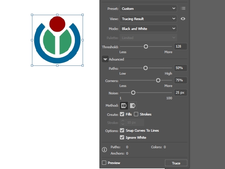Click the Paths value field 50%

coord(181,68)
